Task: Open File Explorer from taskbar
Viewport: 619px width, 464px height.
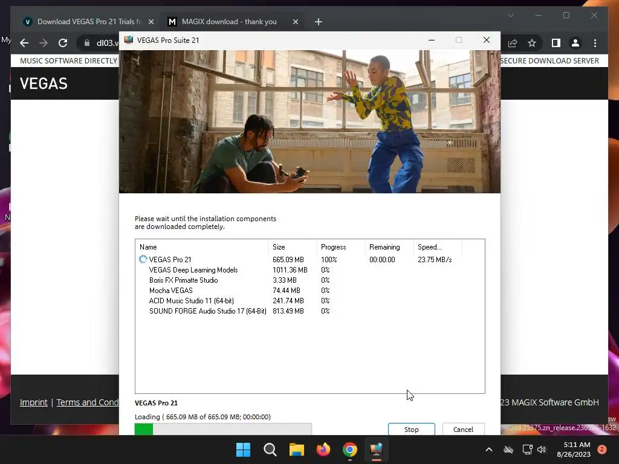Action: (296, 449)
